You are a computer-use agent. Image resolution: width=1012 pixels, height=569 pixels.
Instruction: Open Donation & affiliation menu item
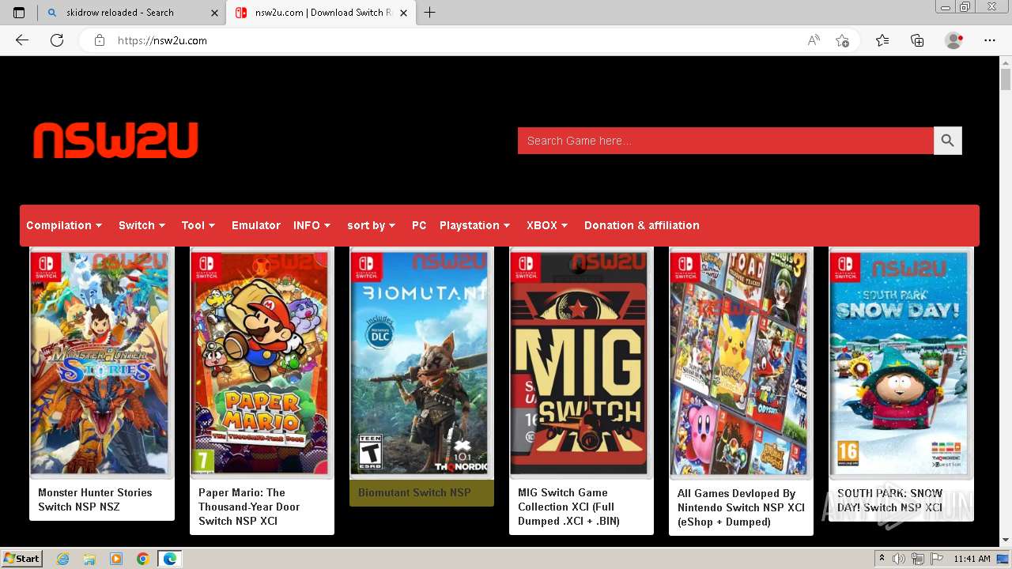[x=642, y=225]
